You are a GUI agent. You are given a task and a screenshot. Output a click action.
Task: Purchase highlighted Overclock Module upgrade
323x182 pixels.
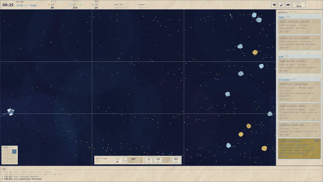(299, 149)
